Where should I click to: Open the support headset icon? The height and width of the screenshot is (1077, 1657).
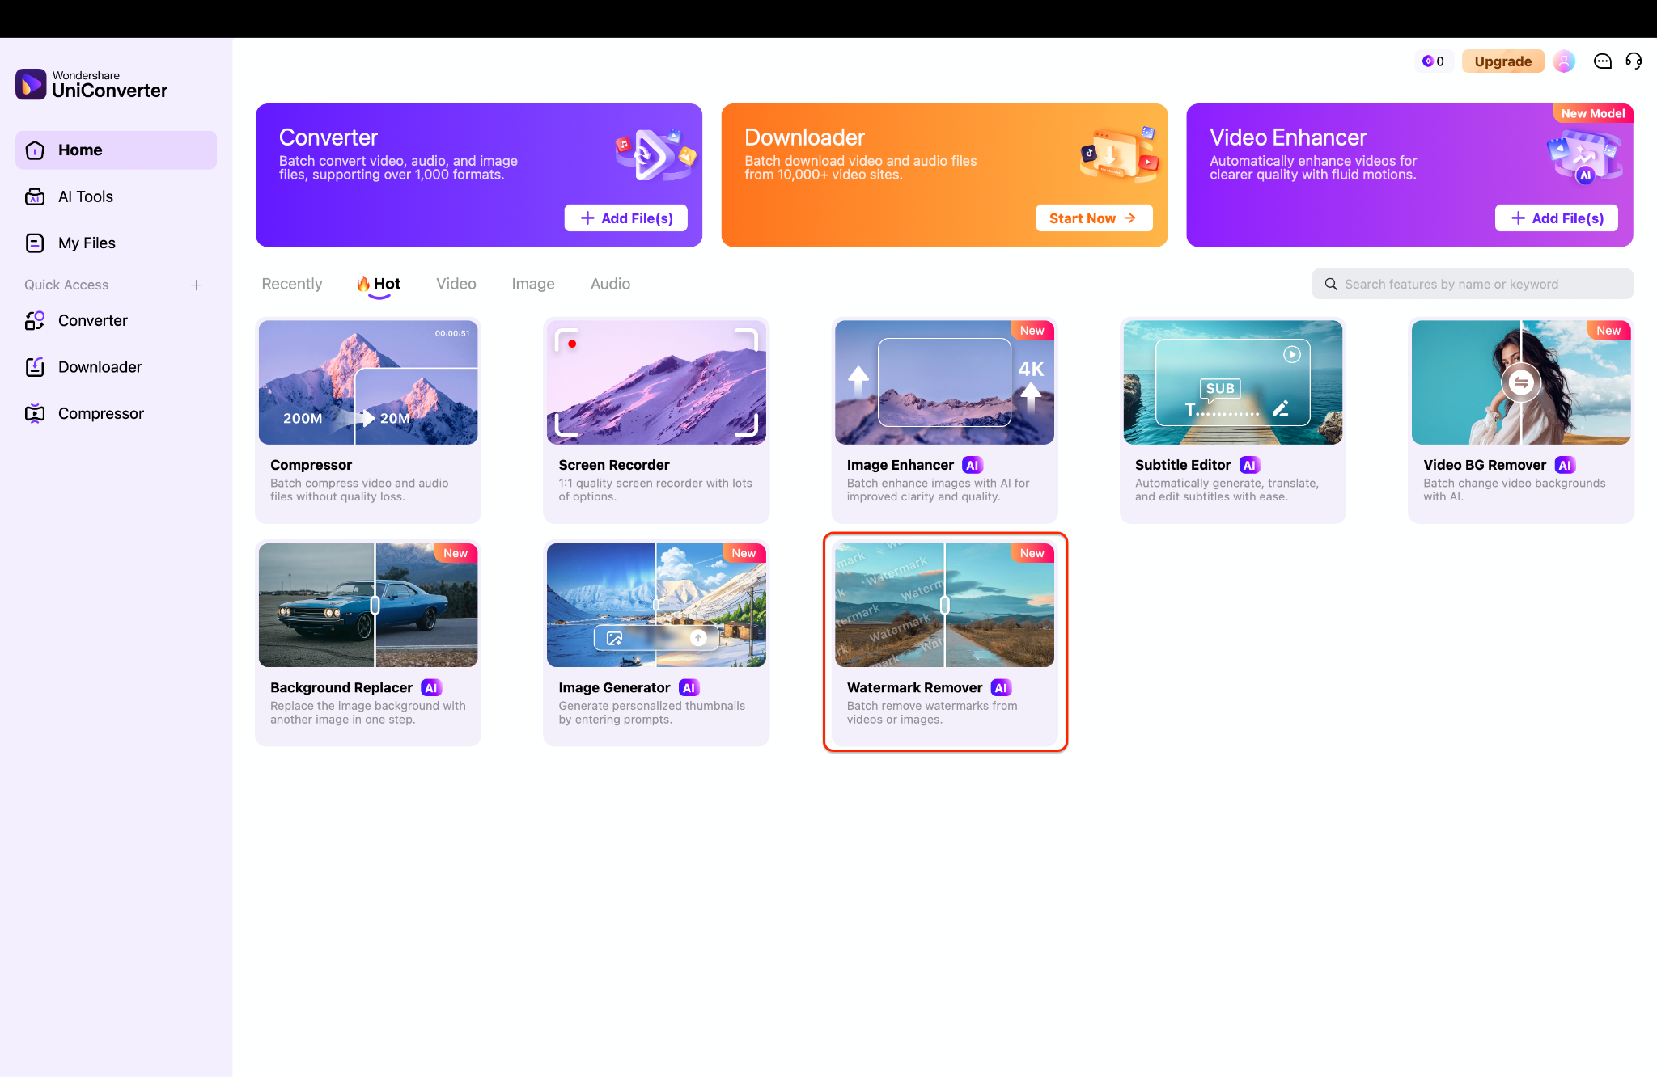[1634, 61]
